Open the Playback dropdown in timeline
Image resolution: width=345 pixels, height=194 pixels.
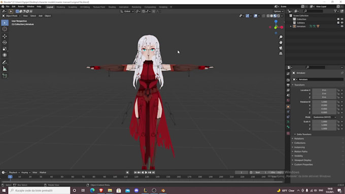(14, 172)
